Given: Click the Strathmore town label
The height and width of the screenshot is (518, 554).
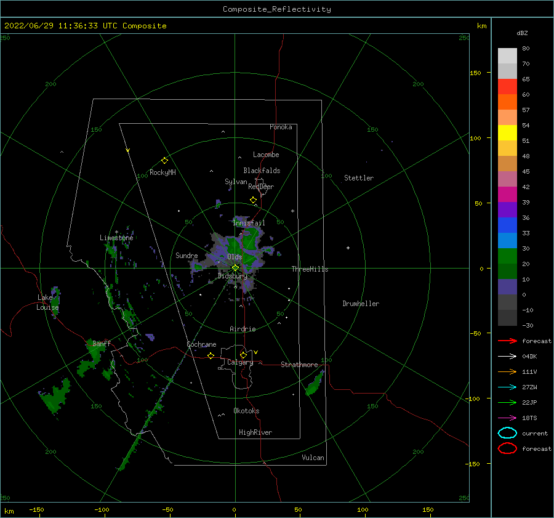Looking at the screenshot, I should point(299,365).
